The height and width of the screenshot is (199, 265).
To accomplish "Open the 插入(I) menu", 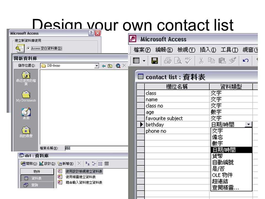I will [x=208, y=50].
